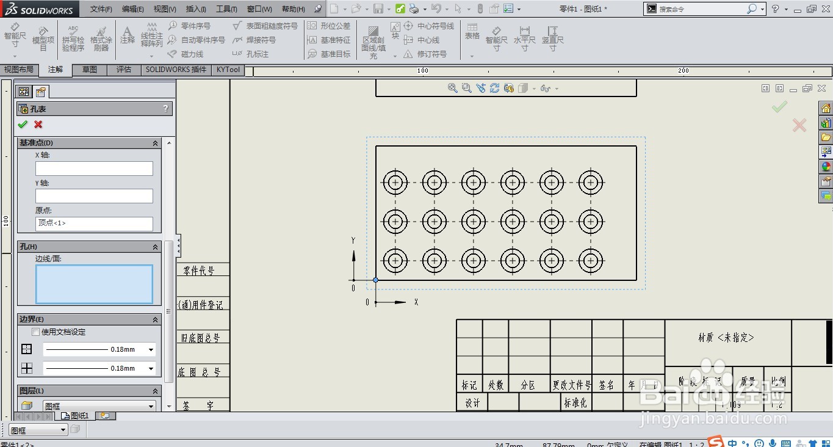Open the 文件(F) menu
The width and height of the screenshot is (833, 447).
click(101, 9)
